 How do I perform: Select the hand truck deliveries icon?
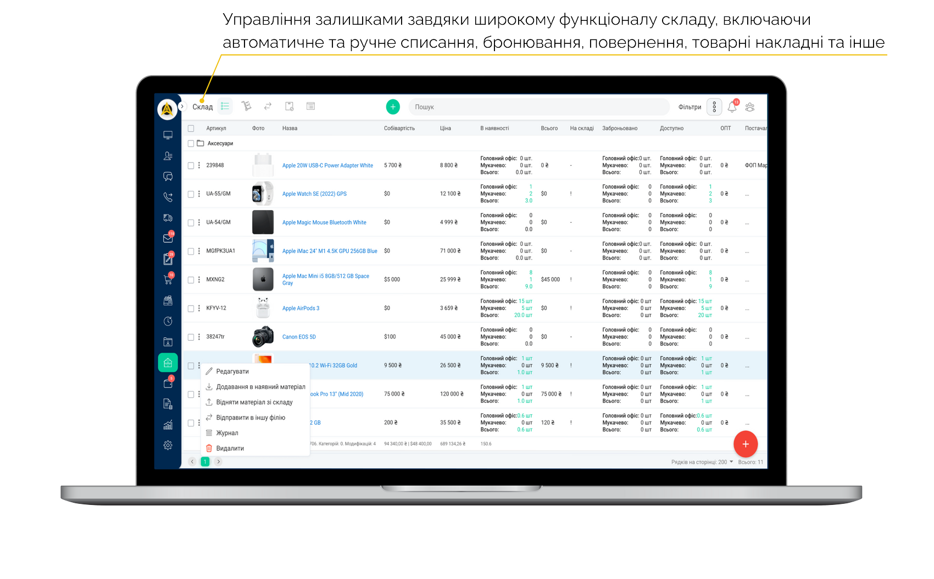click(247, 106)
